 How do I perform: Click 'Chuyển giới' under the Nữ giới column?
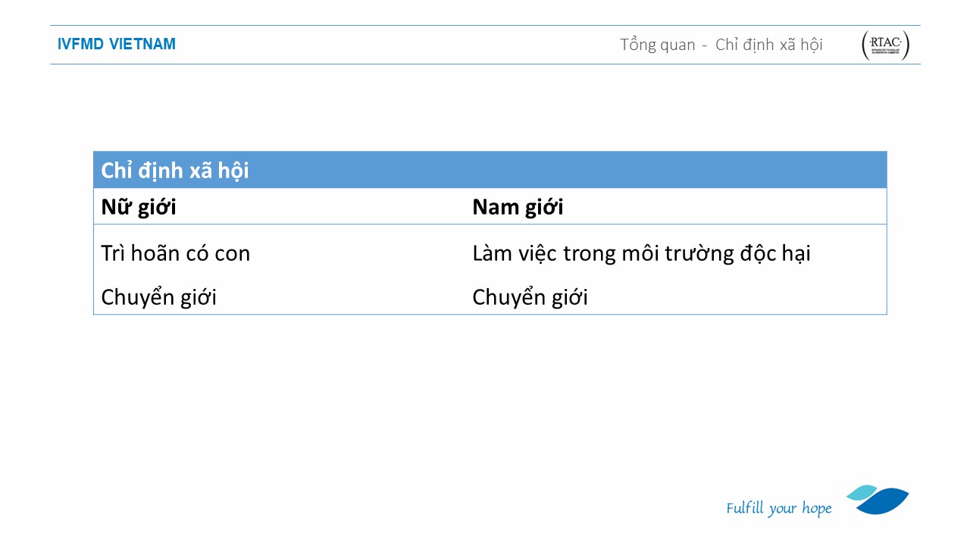[158, 297]
